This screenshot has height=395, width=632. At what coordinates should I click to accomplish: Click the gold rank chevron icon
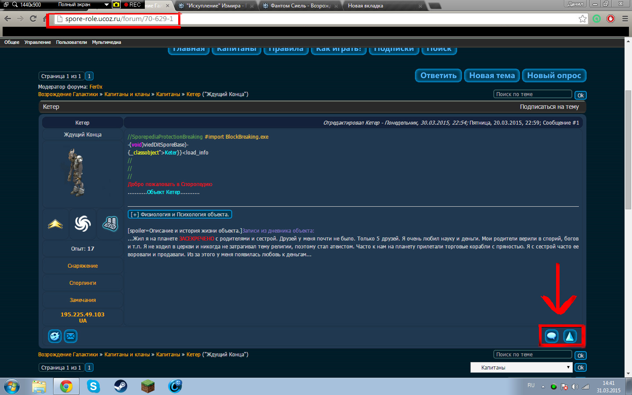[55, 224]
